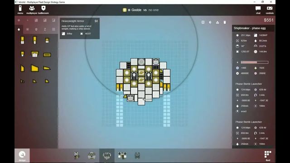
Task: Delete the ship design with trash icon
Action: pos(225,22)
